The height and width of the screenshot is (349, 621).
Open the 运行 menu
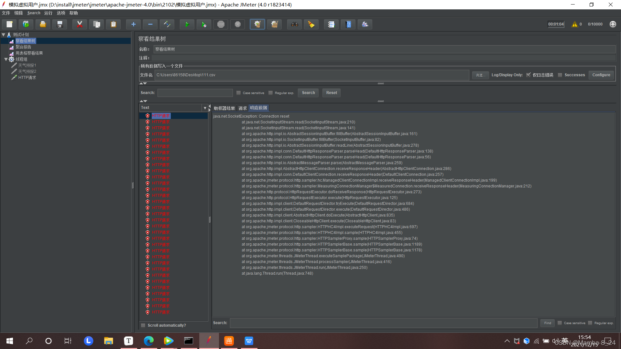pyautogui.click(x=48, y=13)
